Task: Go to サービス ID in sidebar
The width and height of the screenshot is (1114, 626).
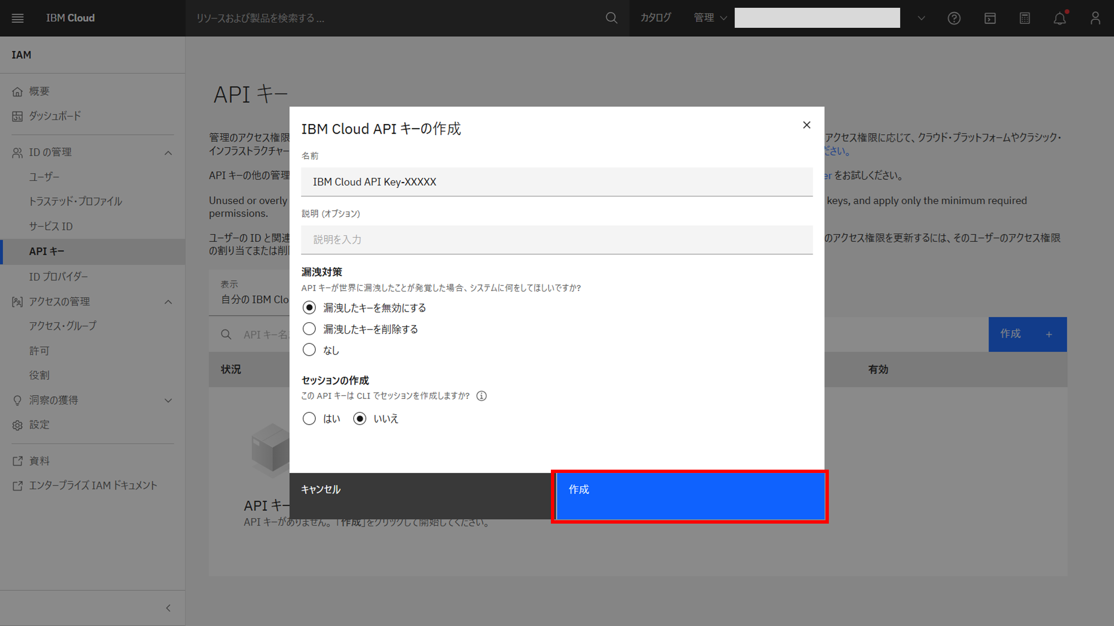Action: coord(51,226)
